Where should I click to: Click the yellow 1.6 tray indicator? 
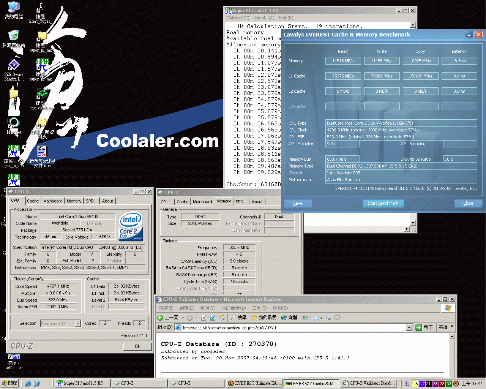tap(415, 384)
